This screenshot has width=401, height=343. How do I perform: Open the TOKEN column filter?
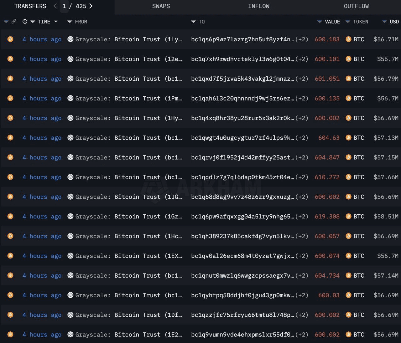pos(348,22)
